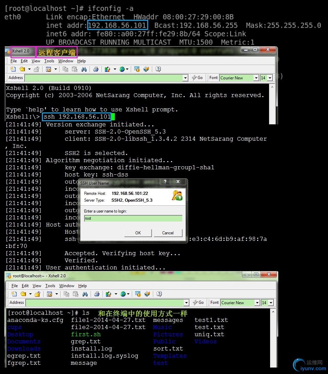Viewport: 328px width, 374px height.
Task: Expand Properties arrow in upper Xshell toolbar
Action: [x=56, y=69]
